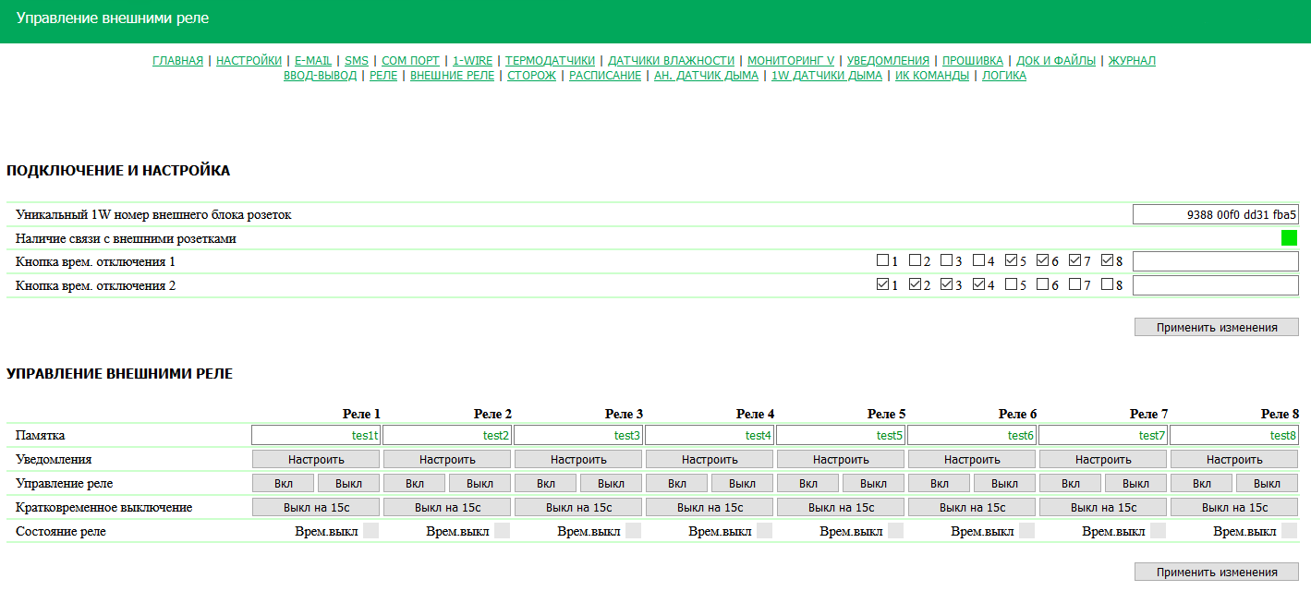Apply changes in the connection settings section
1311x591 pixels.
pyautogui.click(x=1216, y=327)
